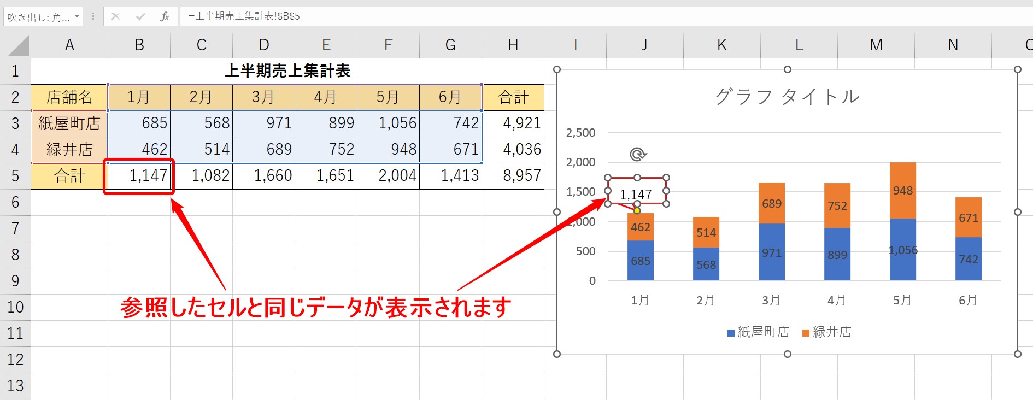The image size is (1033, 400).
Task: Click the chart's top-center resize handle
Action: tap(787, 69)
